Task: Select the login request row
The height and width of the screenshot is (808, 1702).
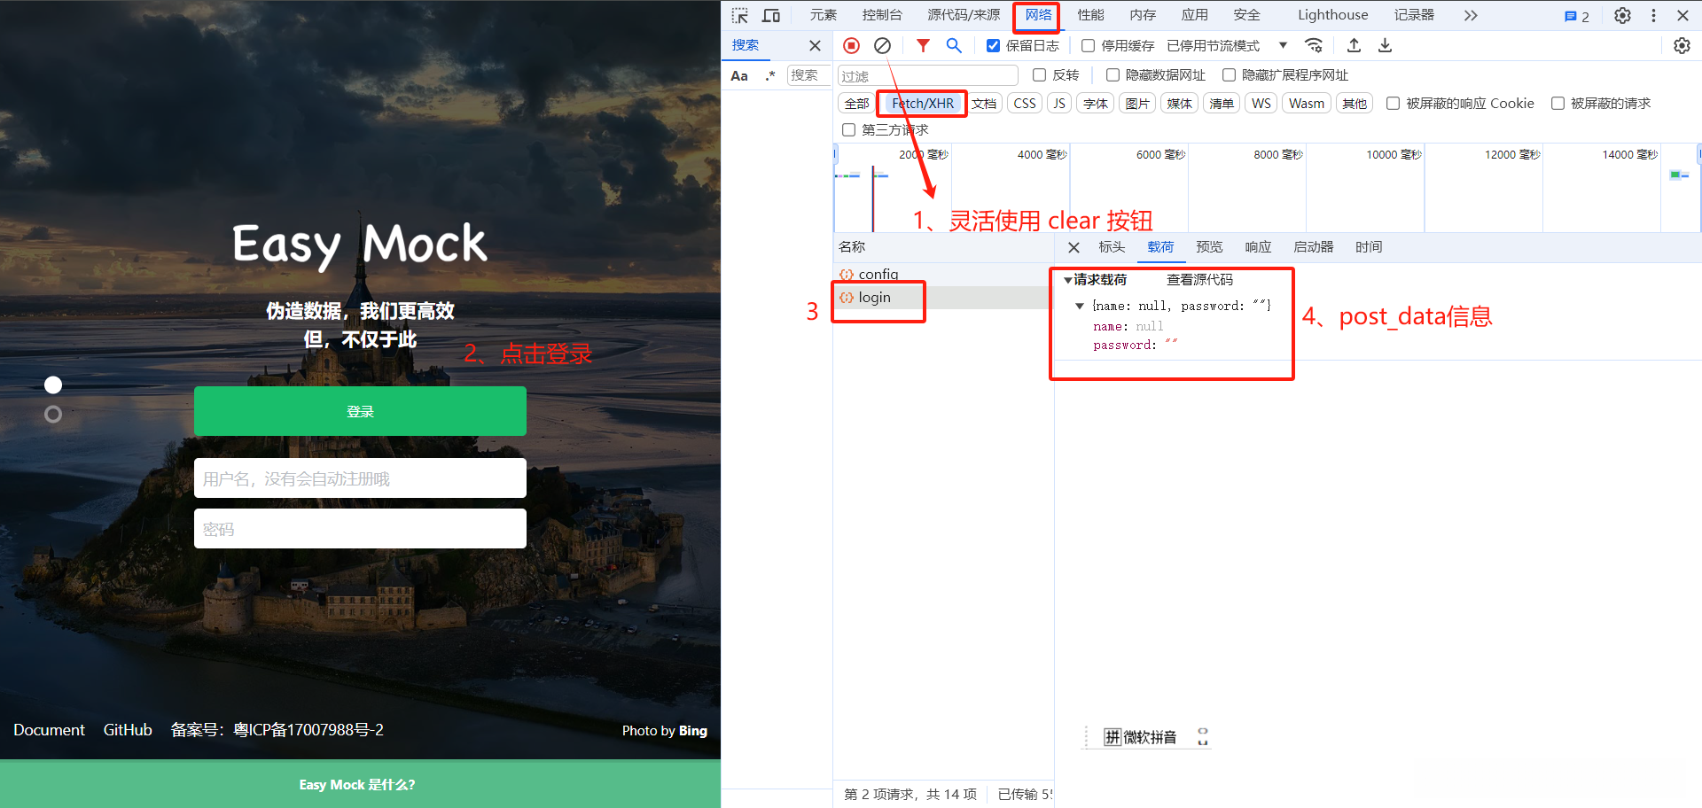Action: point(942,298)
